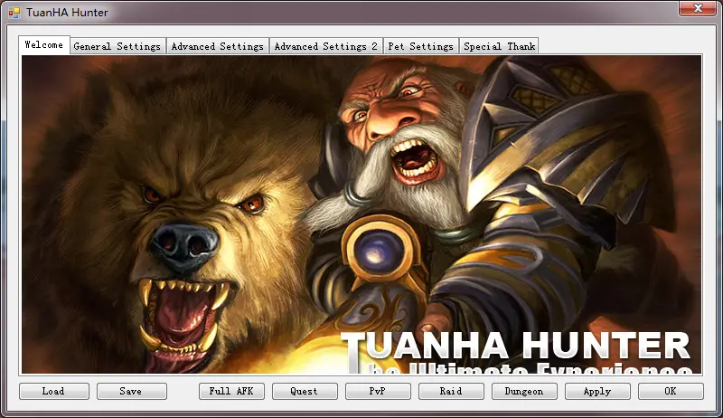Apply the current settings
This screenshot has height=418, width=723.
[597, 392]
